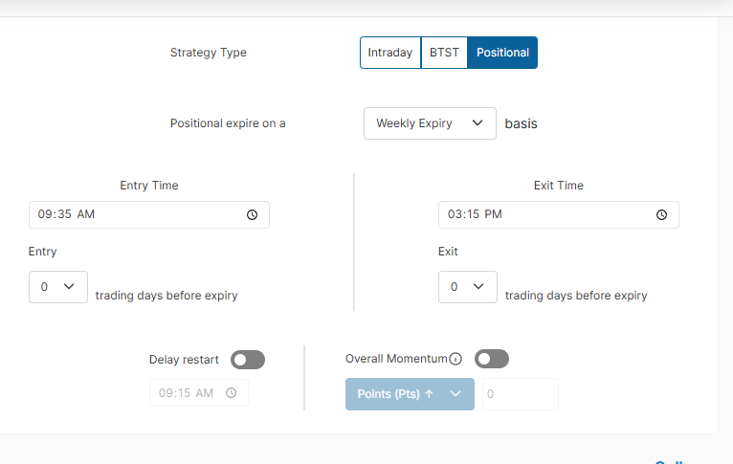Click the clock icon in Entry Time field

(252, 215)
